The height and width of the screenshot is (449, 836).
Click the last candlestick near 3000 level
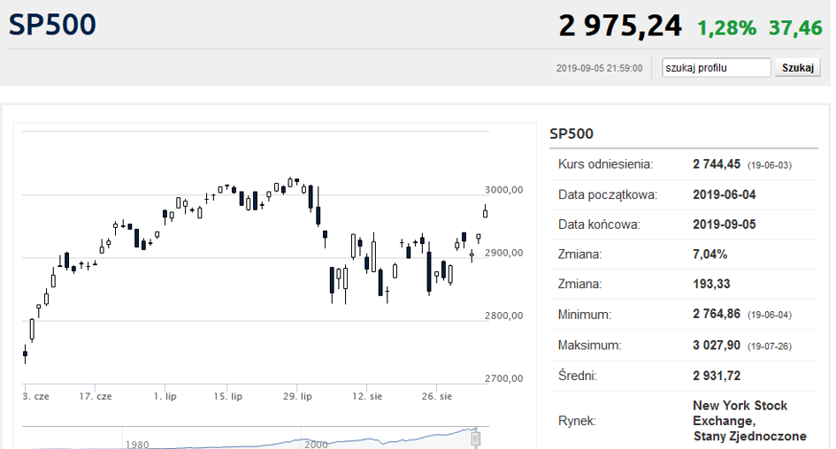485,212
